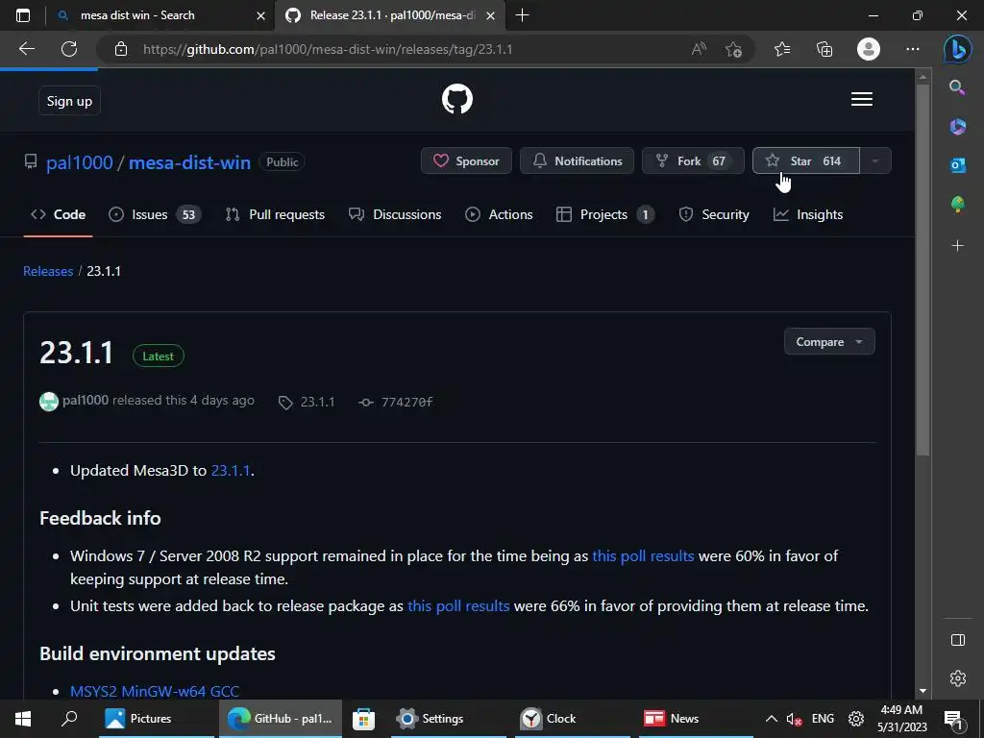This screenshot has height=738, width=984.
Task: Open the first 'this poll results' link (60%)
Action: (643, 556)
